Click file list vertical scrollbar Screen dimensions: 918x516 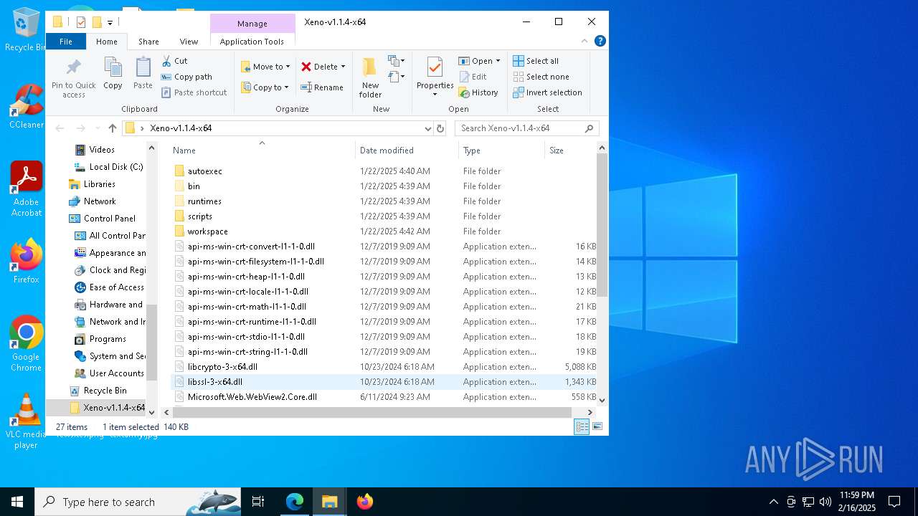602,225
